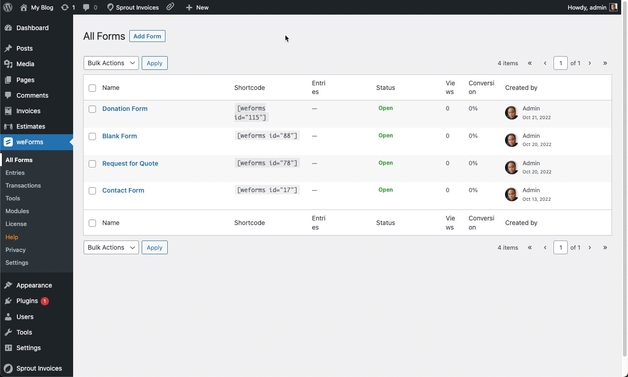Click the admin avatar in top right
Image resolution: width=628 pixels, height=377 pixels.
pyautogui.click(x=613, y=7)
